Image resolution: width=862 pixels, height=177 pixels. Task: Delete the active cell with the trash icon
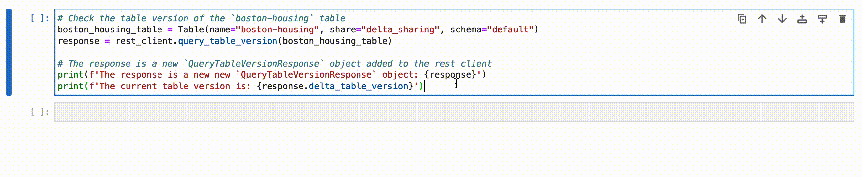842,19
